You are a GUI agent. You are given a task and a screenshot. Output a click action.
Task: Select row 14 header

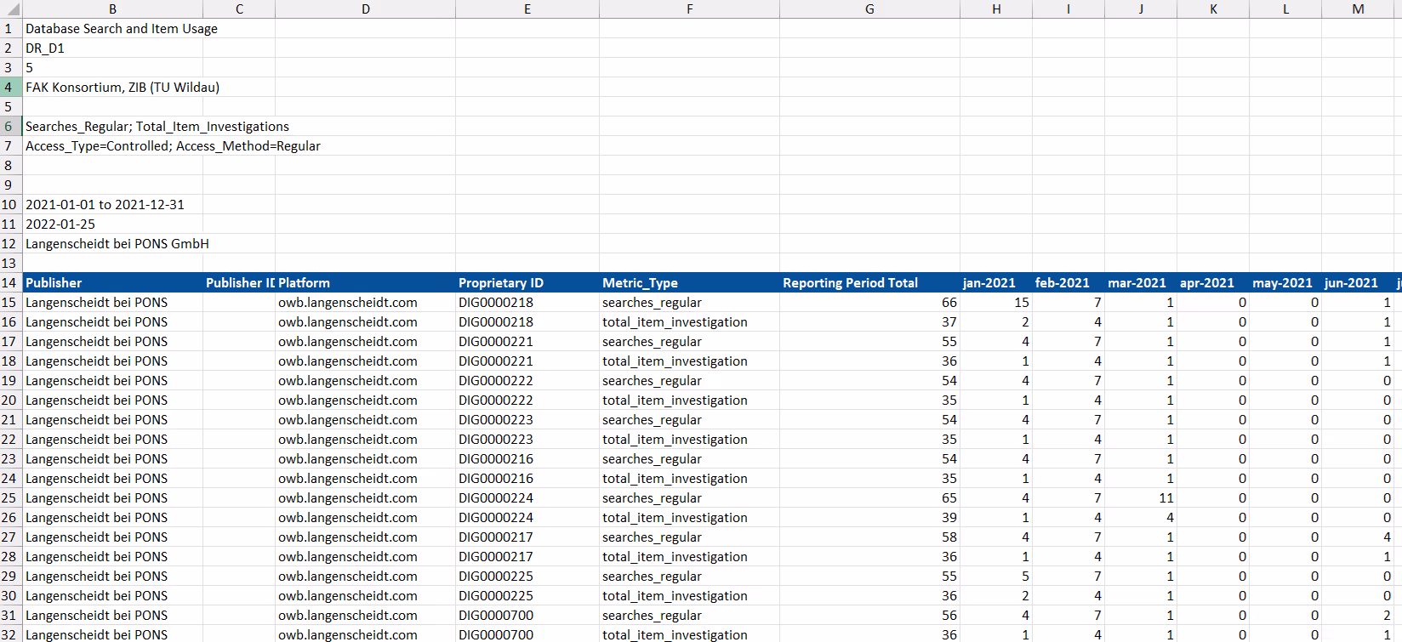(10, 283)
